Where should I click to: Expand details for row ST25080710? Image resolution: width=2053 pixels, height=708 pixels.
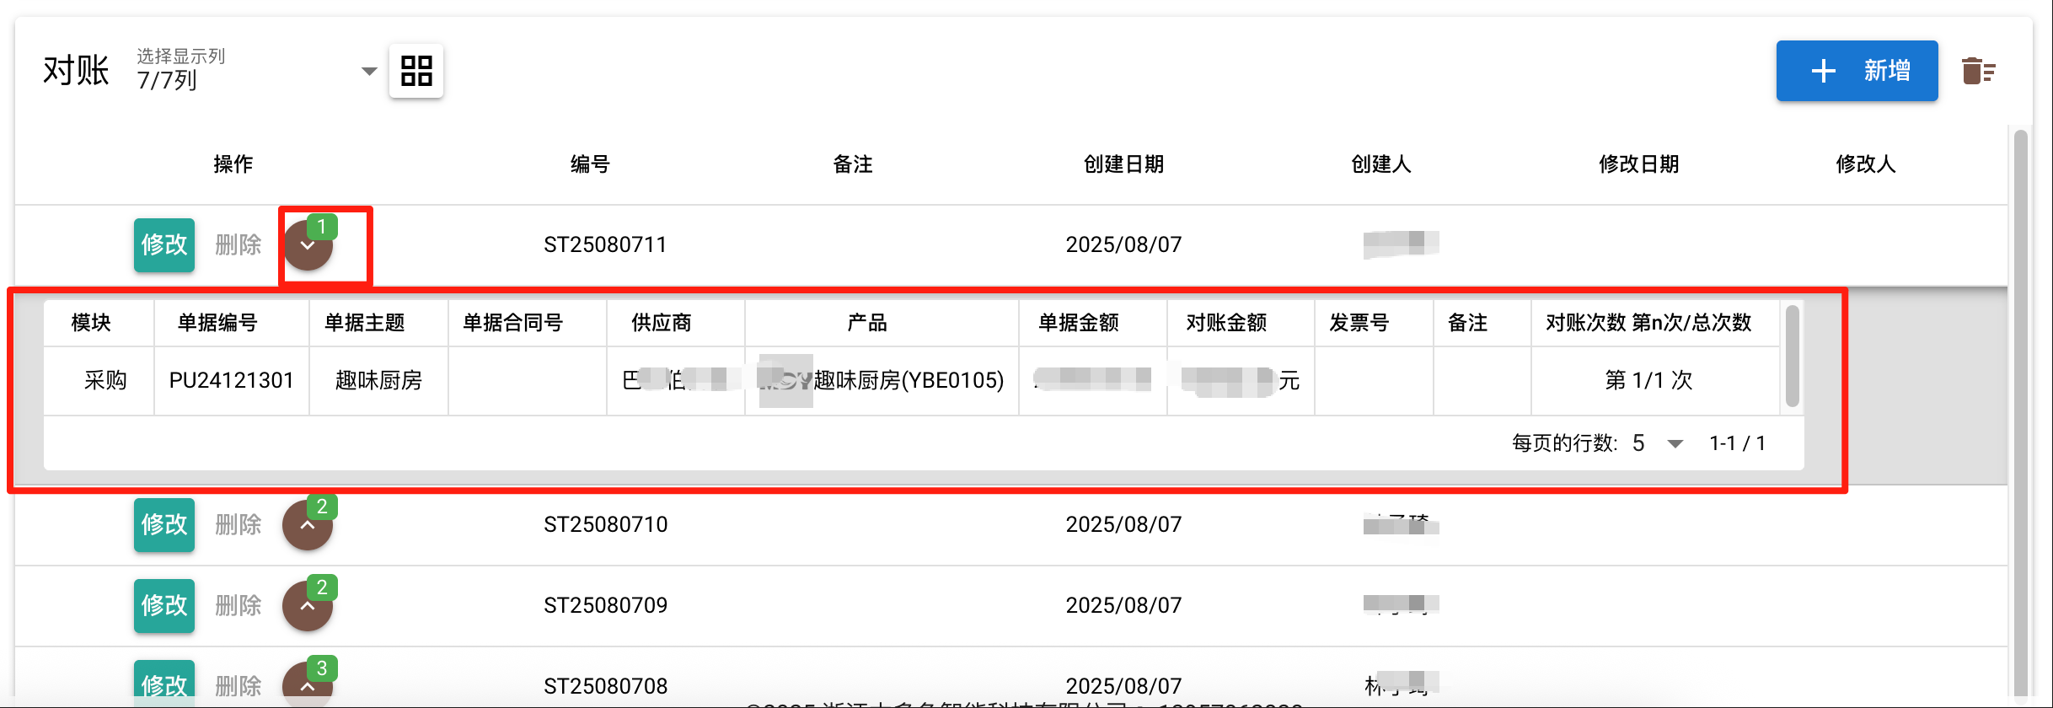click(x=308, y=525)
